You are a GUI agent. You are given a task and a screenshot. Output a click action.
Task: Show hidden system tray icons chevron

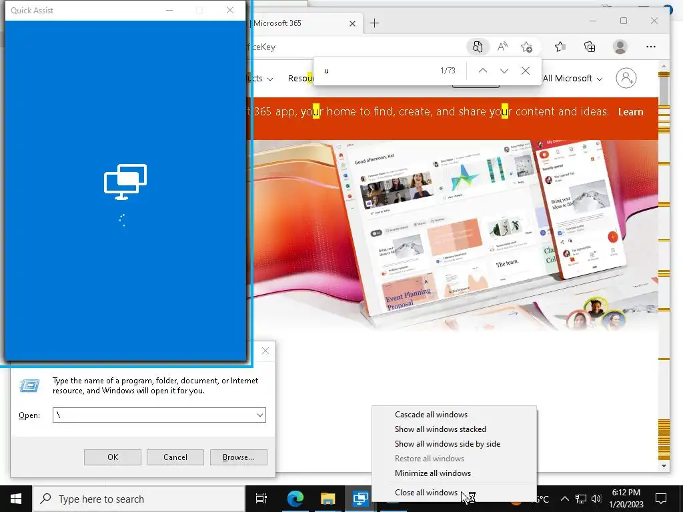click(x=564, y=499)
